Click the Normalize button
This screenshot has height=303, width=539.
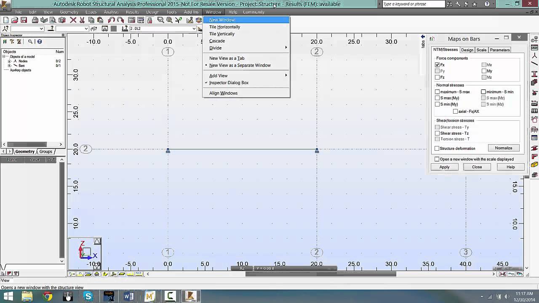click(x=504, y=148)
